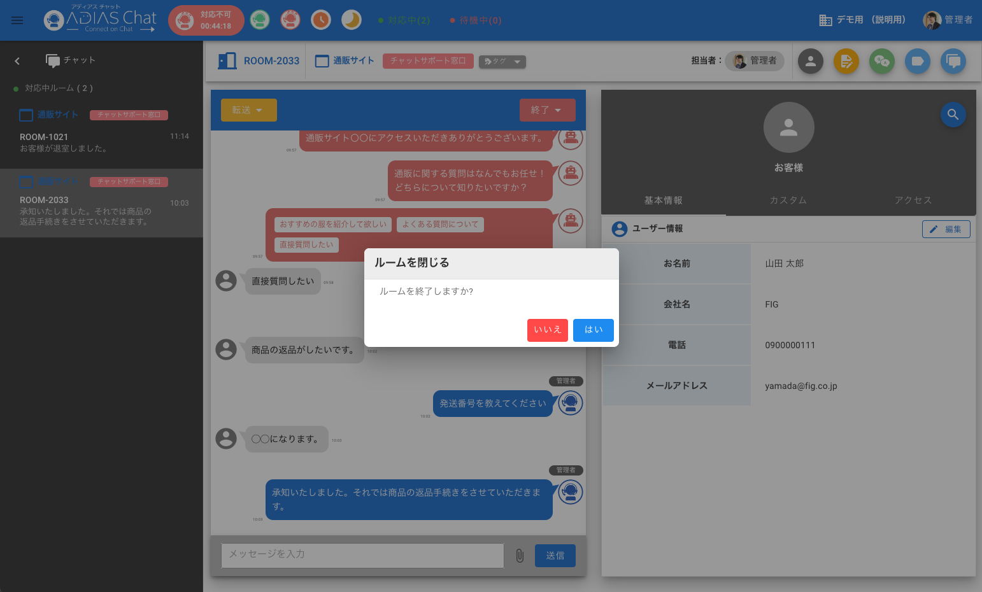This screenshot has height=592, width=982.
Task: Select the orange clock status icon
Action: pyautogui.click(x=321, y=20)
